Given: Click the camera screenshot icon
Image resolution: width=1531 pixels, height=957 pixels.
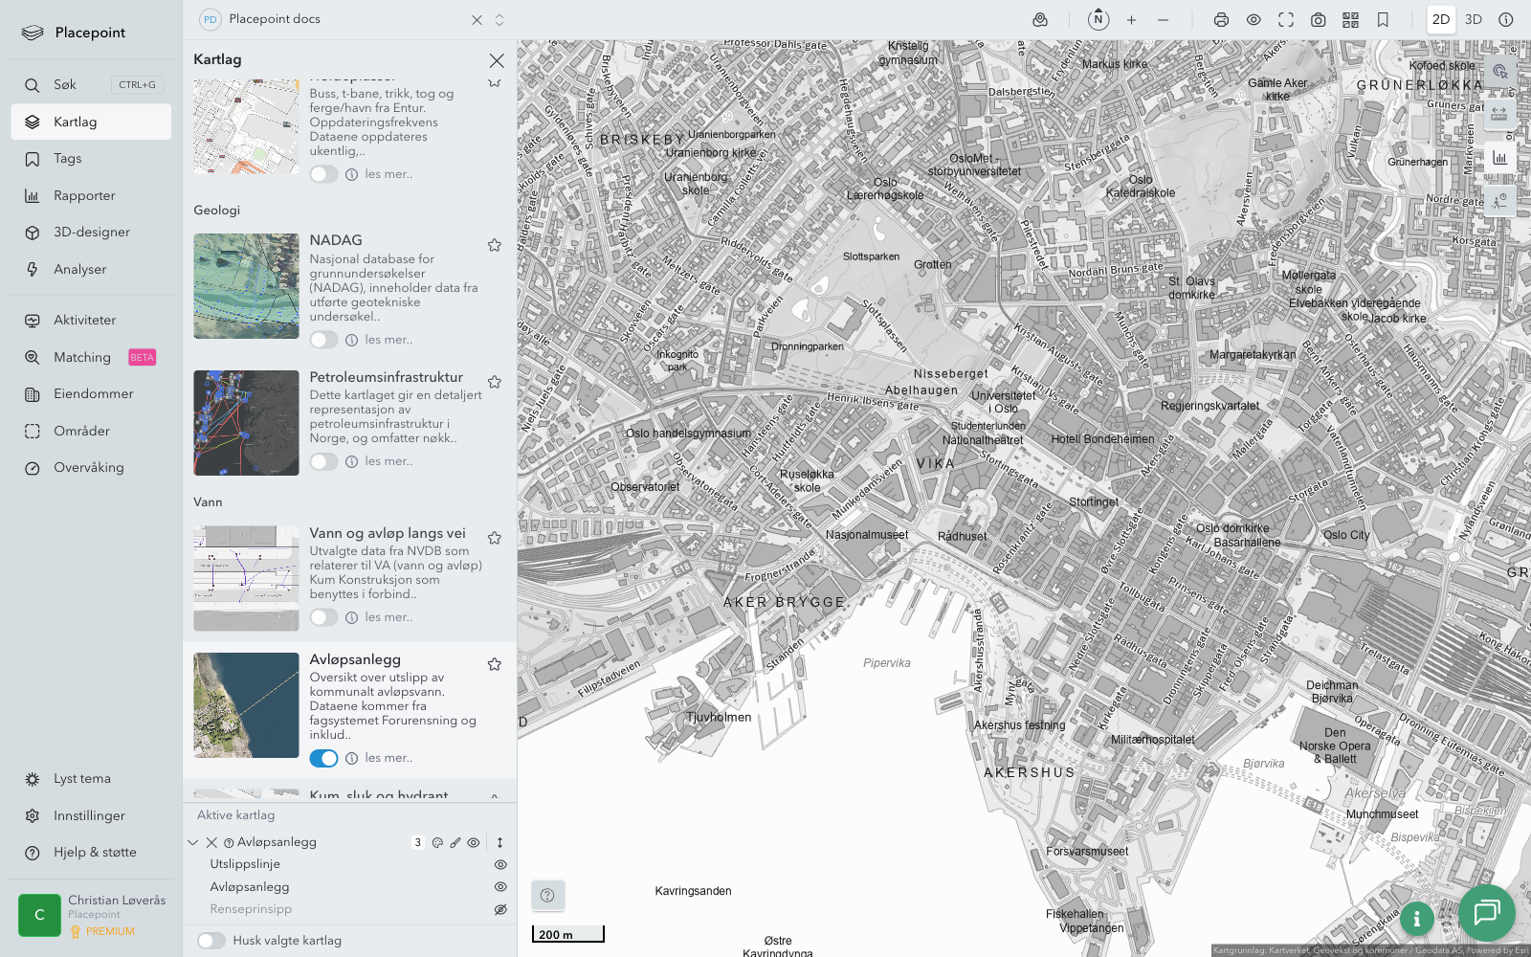Looking at the screenshot, I should click(x=1319, y=20).
